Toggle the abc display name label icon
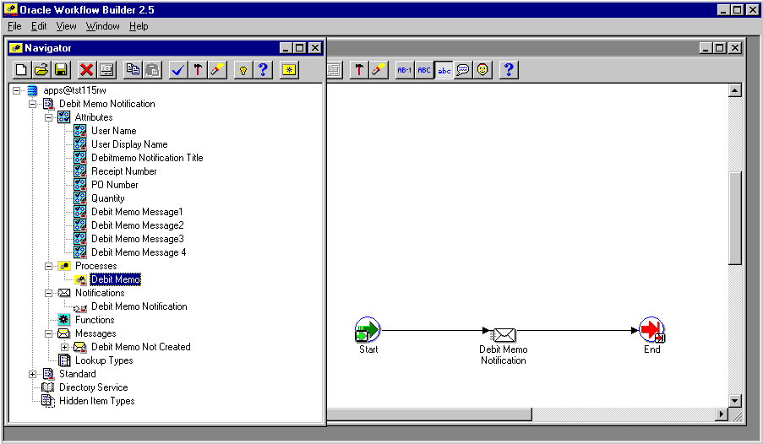 (x=444, y=70)
